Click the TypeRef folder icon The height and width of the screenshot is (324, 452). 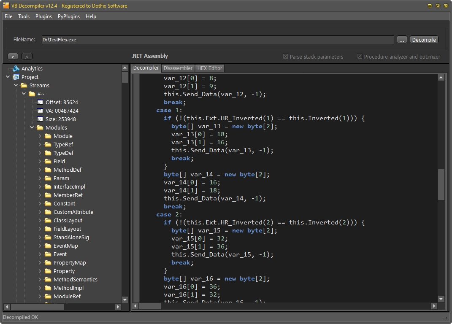[x=48, y=144]
